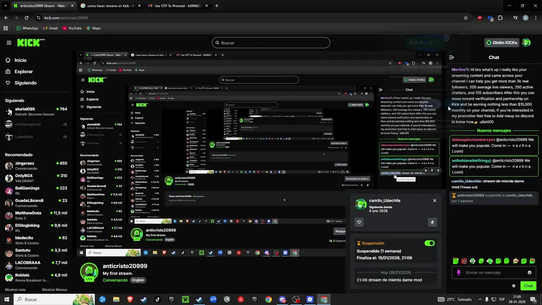The width and height of the screenshot is (542, 305).
Task: Toggle the Suspensión switch off
Action: 429,243
